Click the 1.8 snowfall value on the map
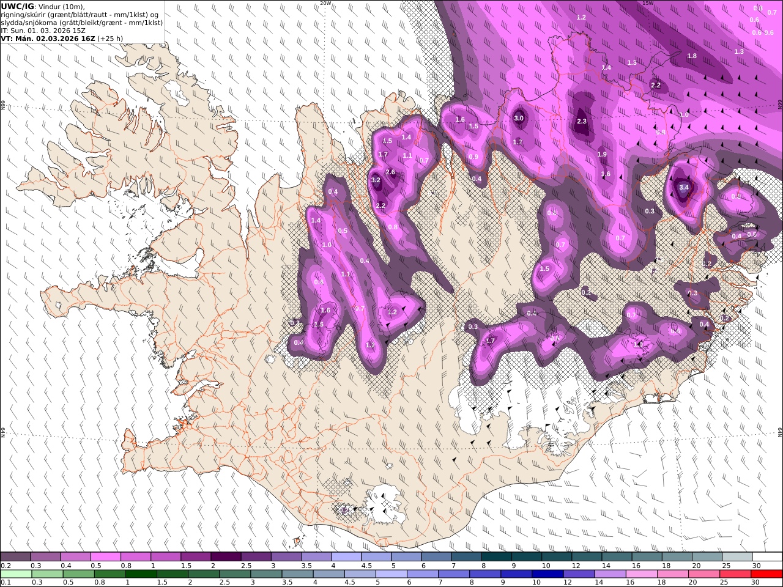 point(692,56)
